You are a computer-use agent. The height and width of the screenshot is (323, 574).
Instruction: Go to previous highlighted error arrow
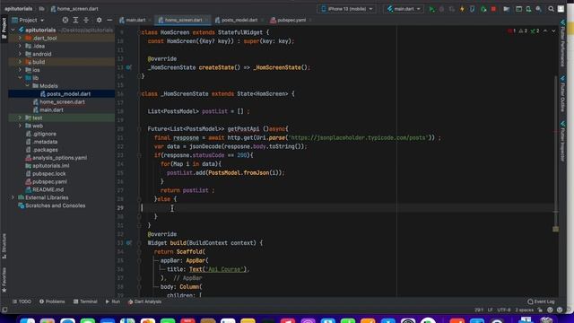coord(545,31)
